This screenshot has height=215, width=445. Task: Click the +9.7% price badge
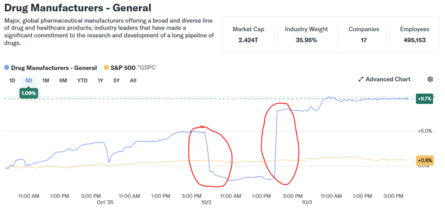[x=424, y=99]
